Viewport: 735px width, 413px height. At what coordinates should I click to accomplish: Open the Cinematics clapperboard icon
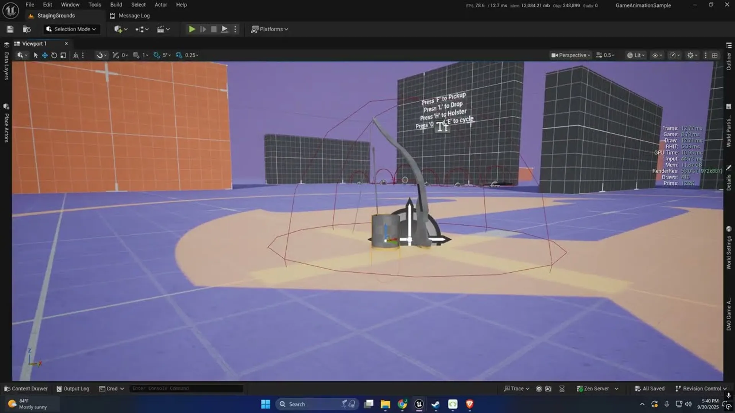(161, 29)
